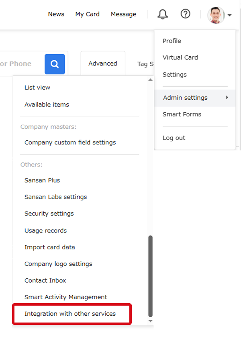The width and height of the screenshot is (241, 337).
Task: Click the admin menu scrollbar thumb
Action: (151, 276)
